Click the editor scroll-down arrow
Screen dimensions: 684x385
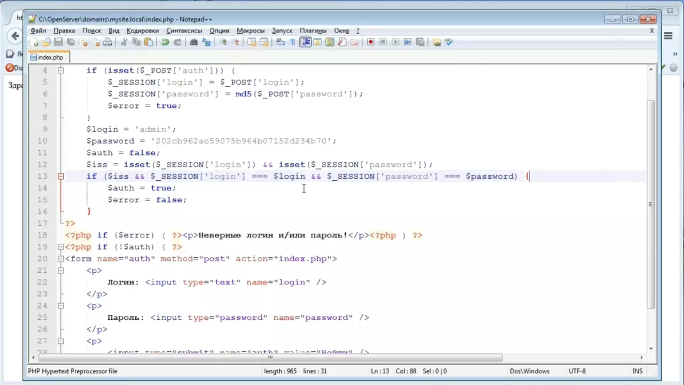pyautogui.click(x=650, y=348)
